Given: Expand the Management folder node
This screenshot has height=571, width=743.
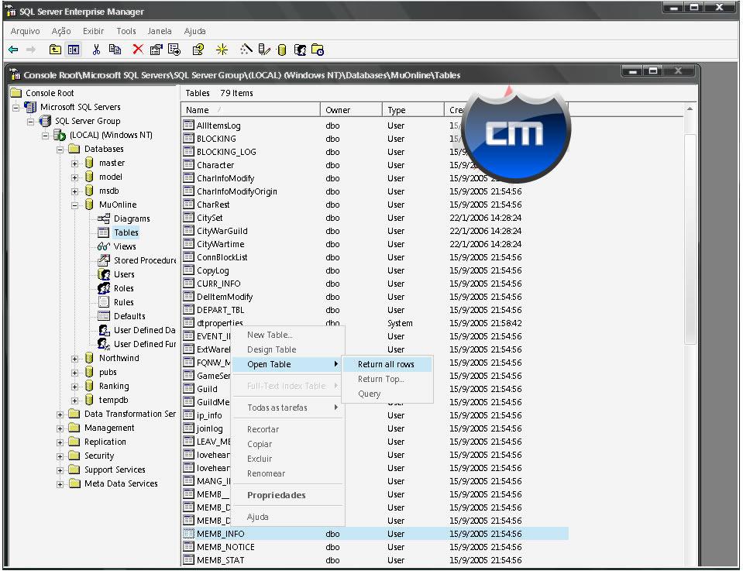Looking at the screenshot, I should pyautogui.click(x=60, y=428).
